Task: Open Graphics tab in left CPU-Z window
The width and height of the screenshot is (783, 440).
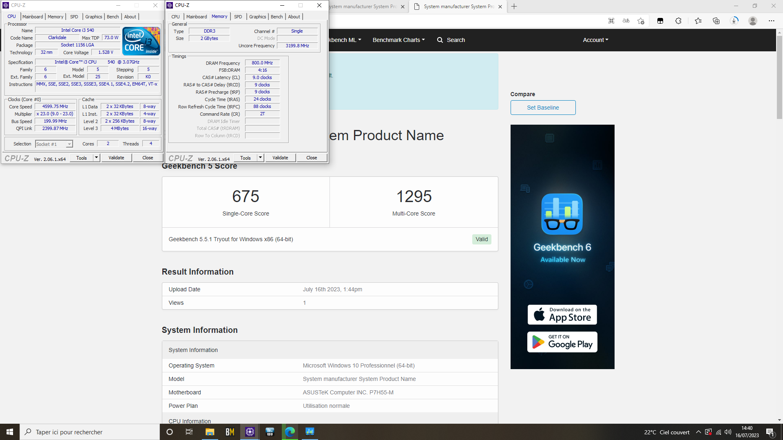Action: coord(94,17)
